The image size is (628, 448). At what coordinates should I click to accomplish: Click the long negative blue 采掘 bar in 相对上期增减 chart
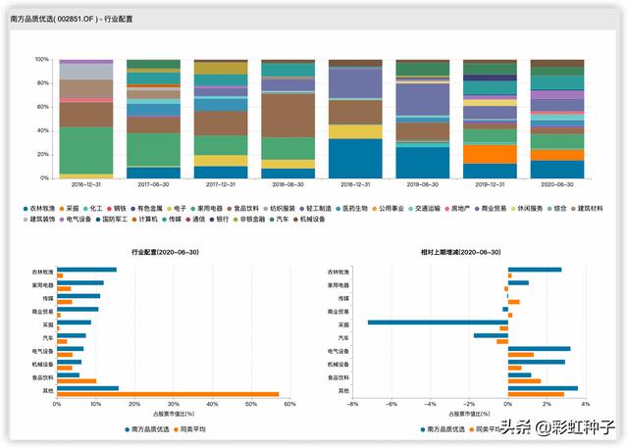[x=438, y=323]
